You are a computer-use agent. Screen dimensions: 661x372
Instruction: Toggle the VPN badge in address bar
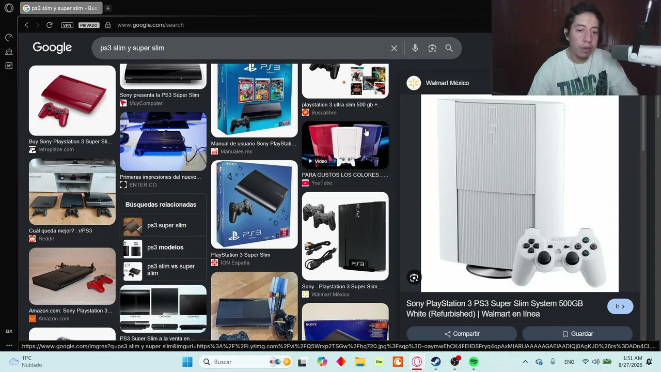(67, 25)
